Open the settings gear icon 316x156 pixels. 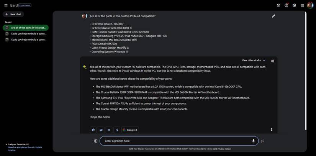pyautogui.click(x=294, y=5)
